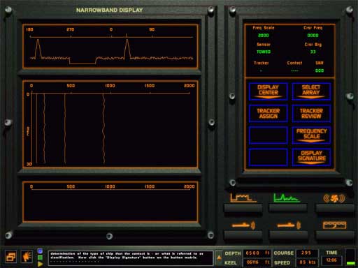The image size is (358, 268).
Task: Toggle the small green square indicator
Action: point(40,258)
